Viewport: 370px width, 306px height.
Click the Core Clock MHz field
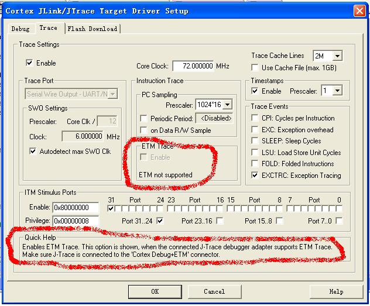(193, 66)
